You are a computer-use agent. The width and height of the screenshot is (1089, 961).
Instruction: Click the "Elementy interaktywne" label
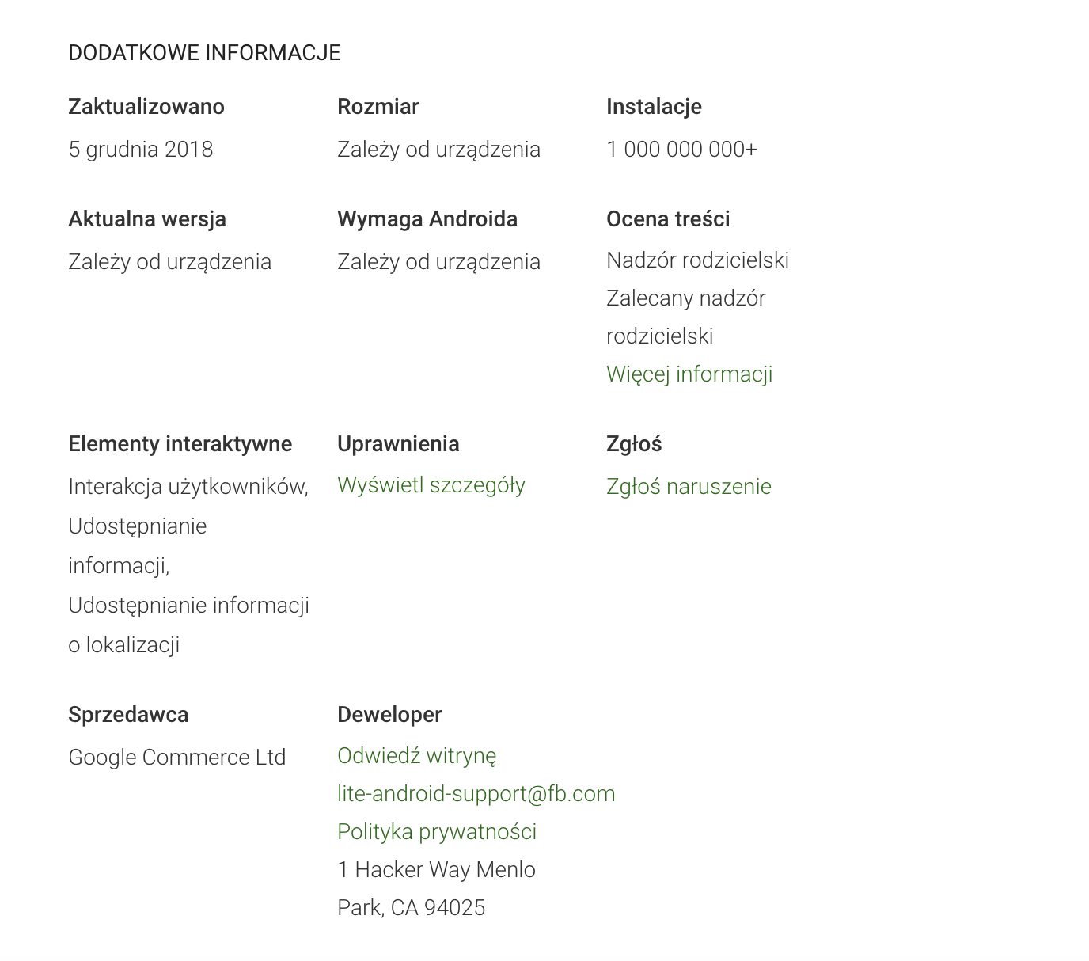[180, 444]
